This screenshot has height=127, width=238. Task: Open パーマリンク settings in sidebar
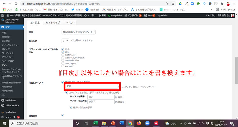8,53
